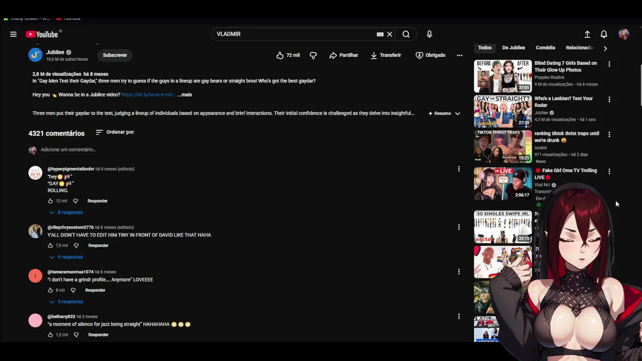Like the video (72 mil)
This screenshot has width=642, height=361.
288,55
